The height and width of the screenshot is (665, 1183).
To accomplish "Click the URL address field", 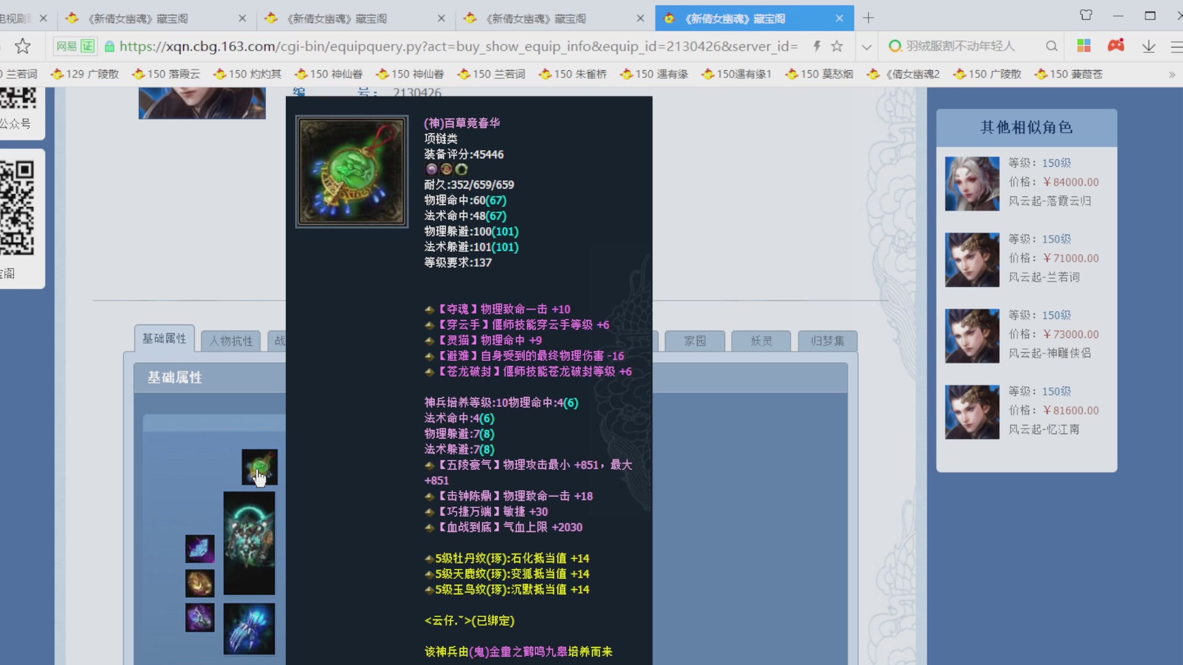I will (x=458, y=46).
